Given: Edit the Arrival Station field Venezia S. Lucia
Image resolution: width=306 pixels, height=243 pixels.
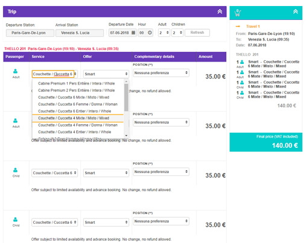Looking at the screenshot, I should point(80,33).
